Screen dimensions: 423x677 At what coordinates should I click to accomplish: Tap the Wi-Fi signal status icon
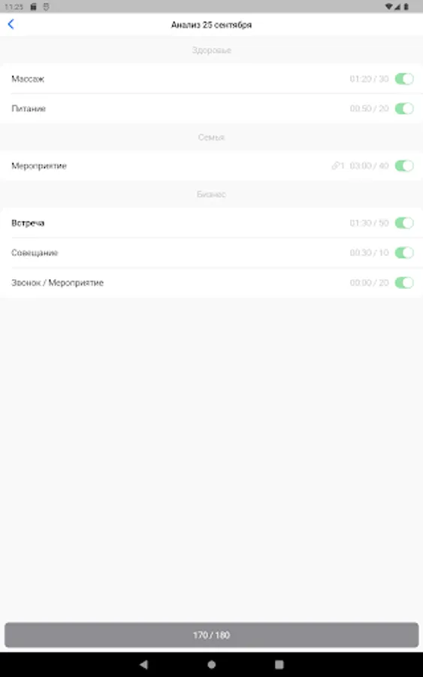pyautogui.click(x=389, y=7)
